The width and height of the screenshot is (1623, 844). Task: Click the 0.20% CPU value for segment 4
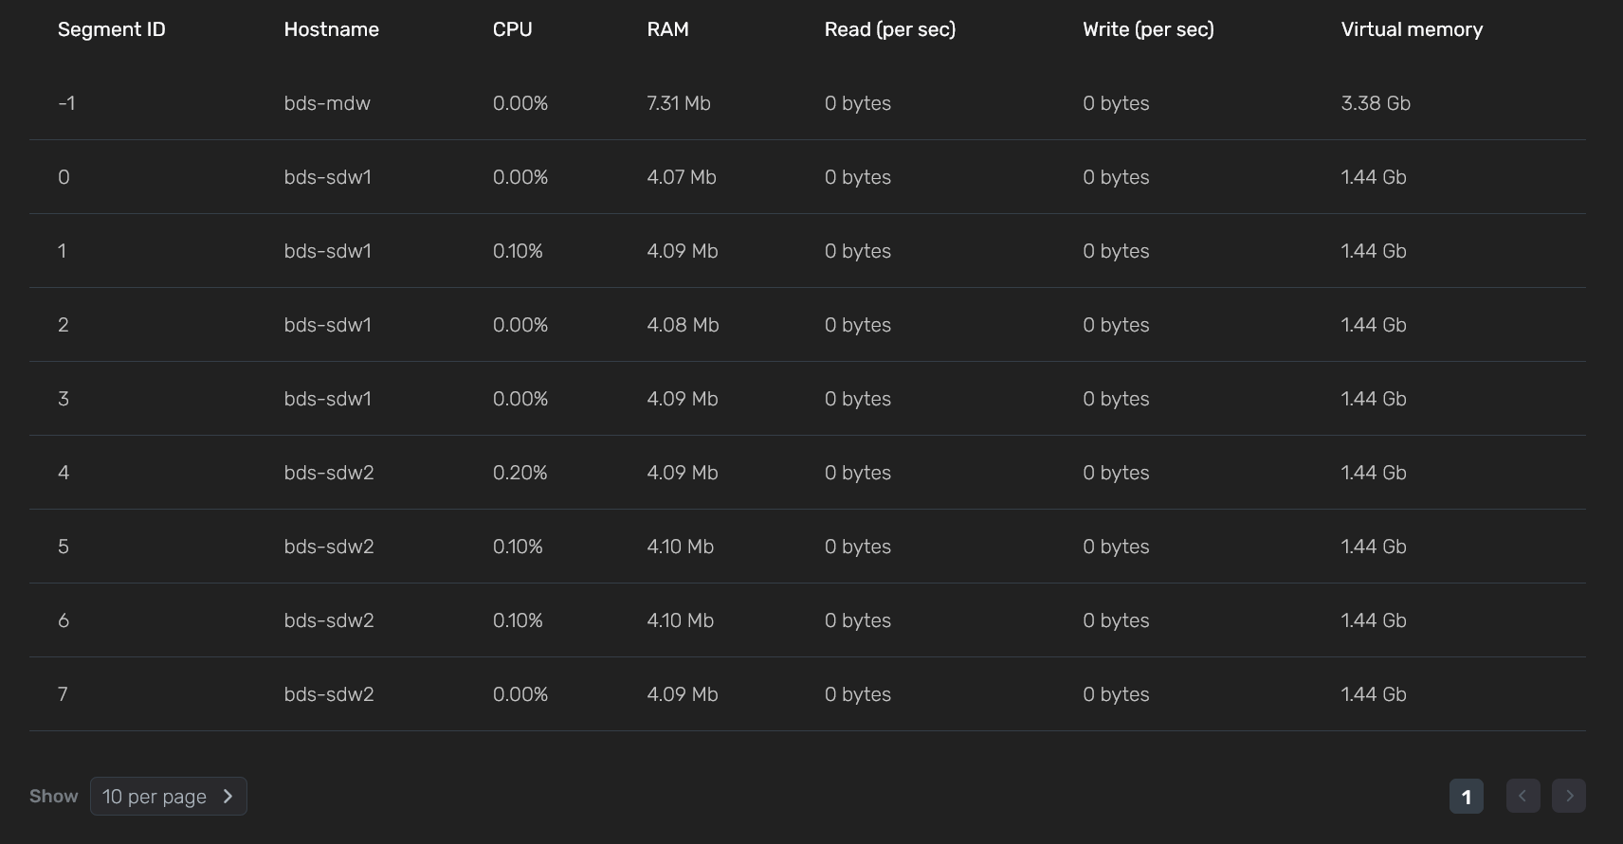coord(520,473)
